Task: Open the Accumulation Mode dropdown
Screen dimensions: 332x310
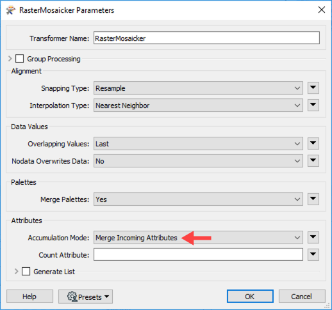Action: 198,238
